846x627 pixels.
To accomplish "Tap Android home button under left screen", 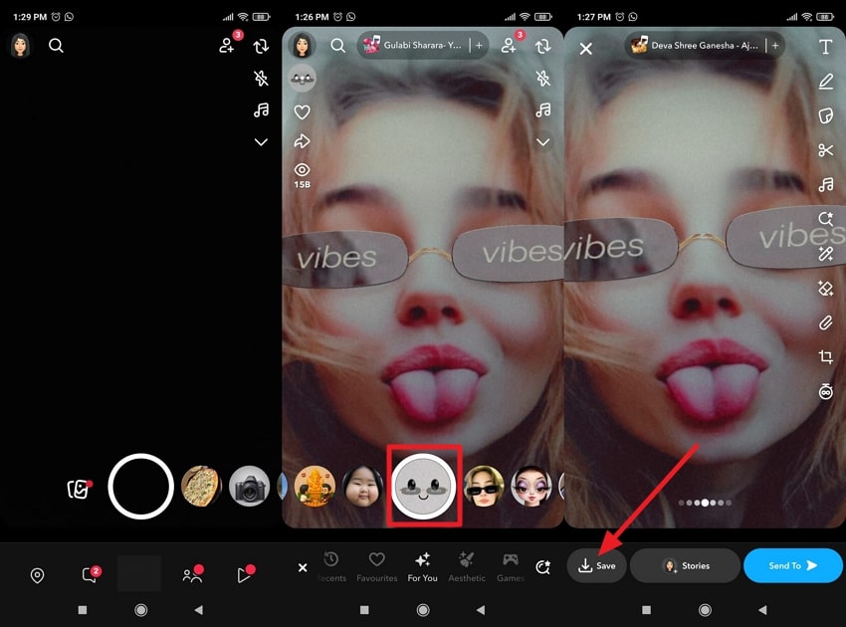I will click(x=140, y=610).
